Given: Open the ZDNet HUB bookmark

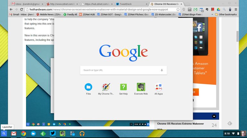Looking at the screenshot, I should click(87, 14).
